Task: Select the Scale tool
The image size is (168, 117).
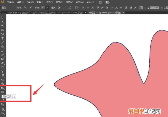Action: click(x=2, y=71)
